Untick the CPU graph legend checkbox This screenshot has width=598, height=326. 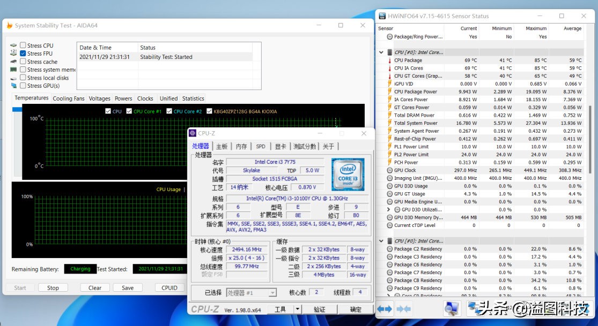coord(108,111)
